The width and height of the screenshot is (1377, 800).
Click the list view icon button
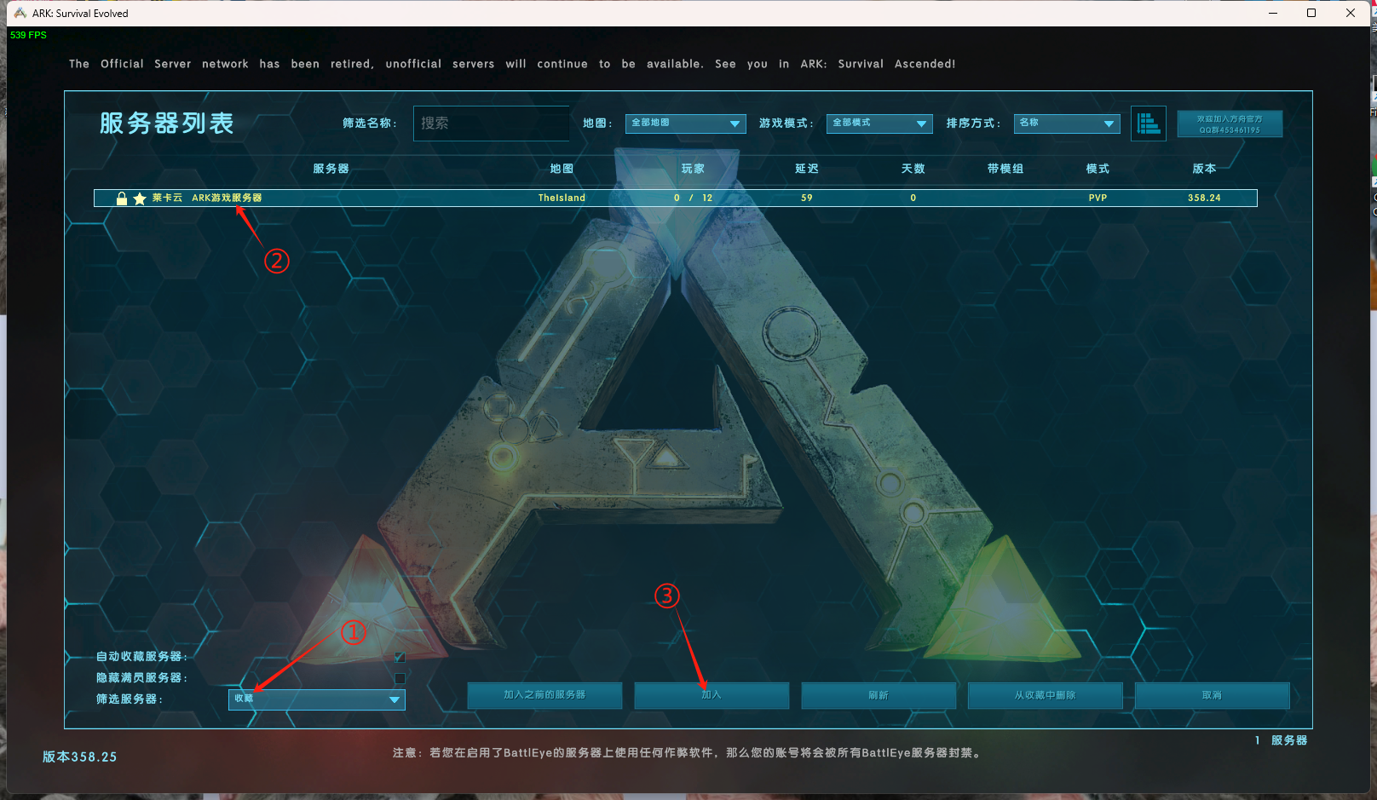tap(1148, 124)
